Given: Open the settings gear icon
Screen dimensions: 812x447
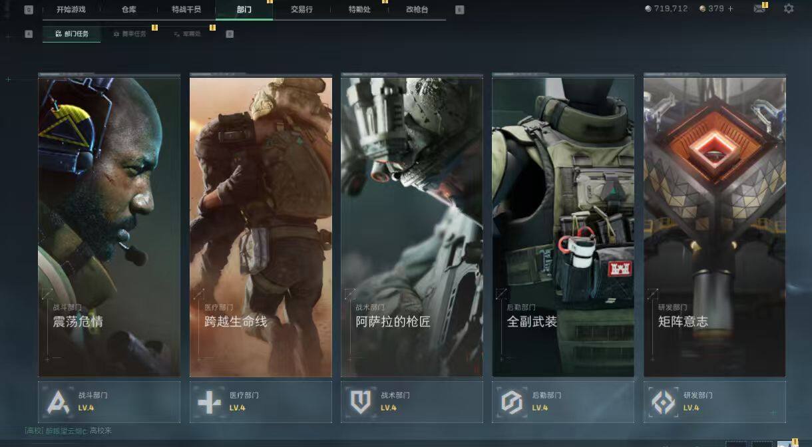Looking at the screenshot, I should [x=789, y=9].
